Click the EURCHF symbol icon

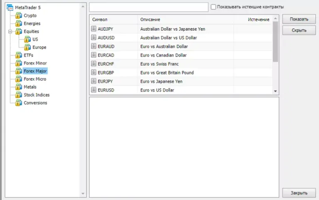(93, 63)
